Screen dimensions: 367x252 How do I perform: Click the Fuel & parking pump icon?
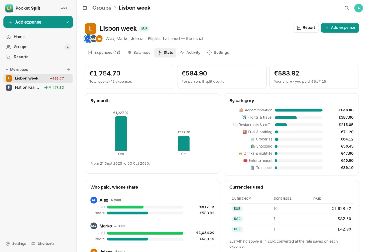pos(245,132)
